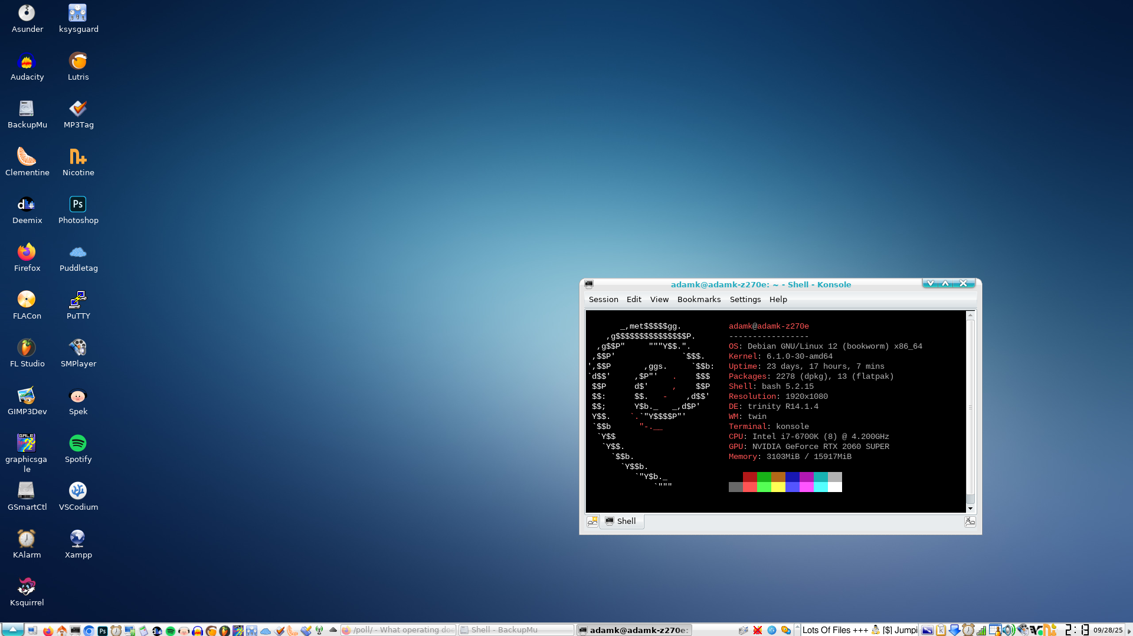Click the close tab icon in Konsole

970,522
